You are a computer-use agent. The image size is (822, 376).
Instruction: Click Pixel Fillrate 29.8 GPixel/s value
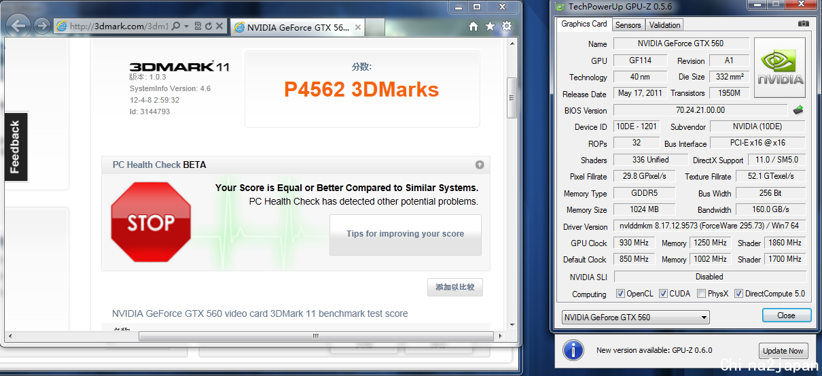(x=644, y=176)
